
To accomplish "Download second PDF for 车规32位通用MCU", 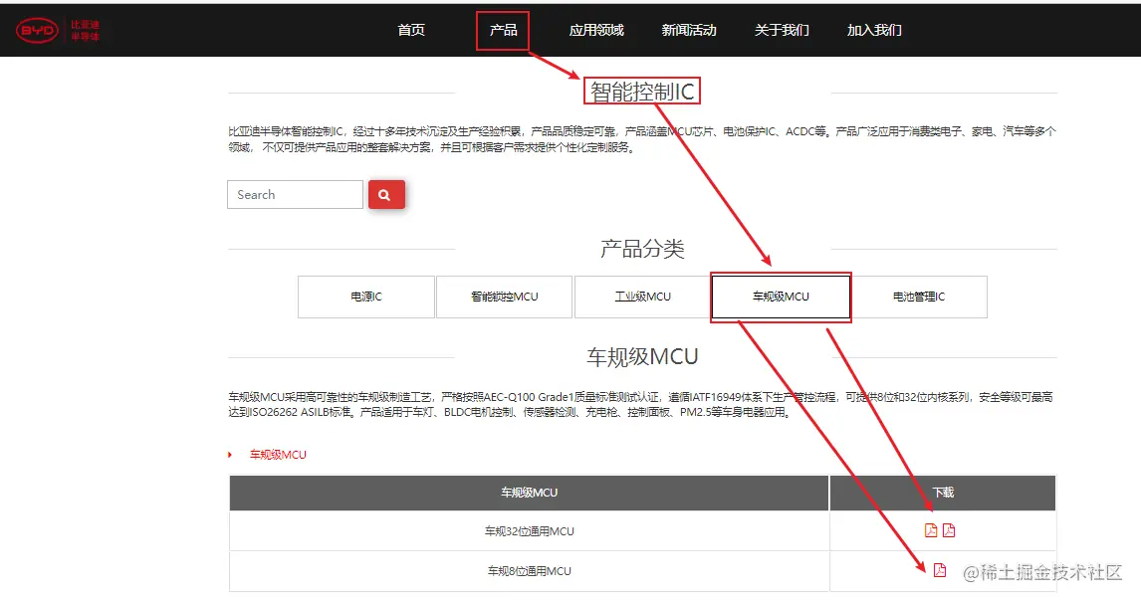I will pyautogui.click(x=948, y=530).
